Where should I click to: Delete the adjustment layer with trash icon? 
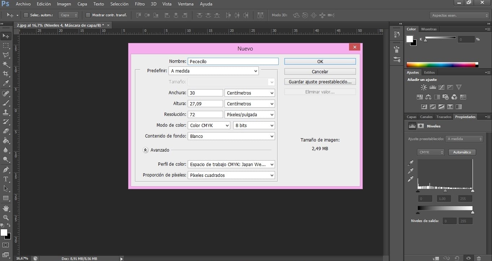tap(479, 258)
